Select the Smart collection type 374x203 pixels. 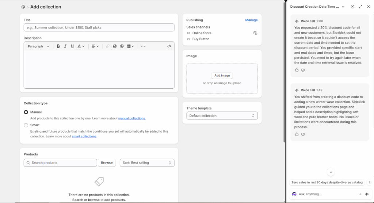(26, 125)
